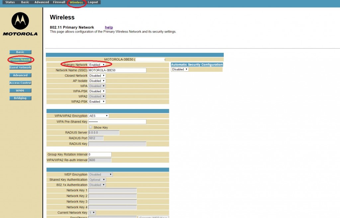Open the WMM sidebar page

tap(20, 90)
